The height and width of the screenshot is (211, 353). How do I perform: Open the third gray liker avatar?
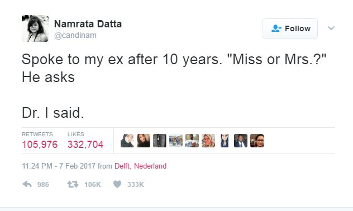160,141
